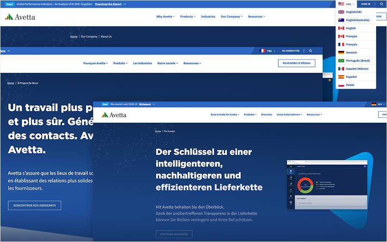Click the dashboard screenshot thumbnail on German page
The image size is (387, 242).
(x=327, y=185)
